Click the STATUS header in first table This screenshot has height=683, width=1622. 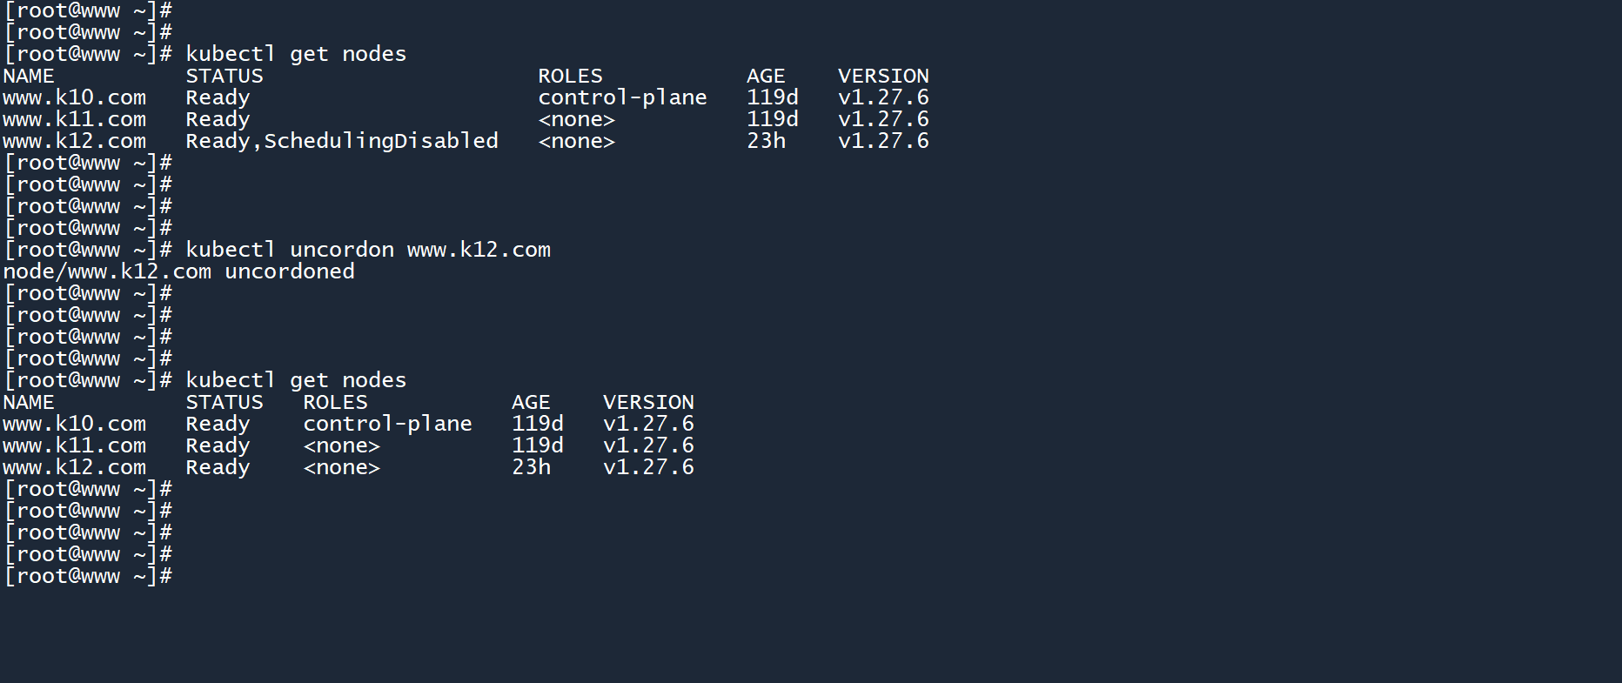pyautogui.click(x=224, y=76)
